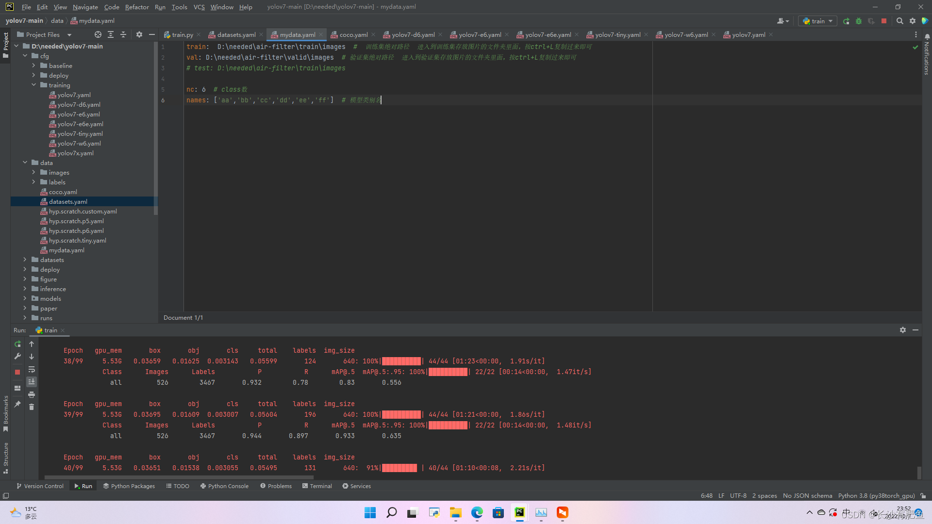Move down the stack trace with the down arrow
Screen dimensions: 932x524
pyautogui.click(x=32, y=357)
